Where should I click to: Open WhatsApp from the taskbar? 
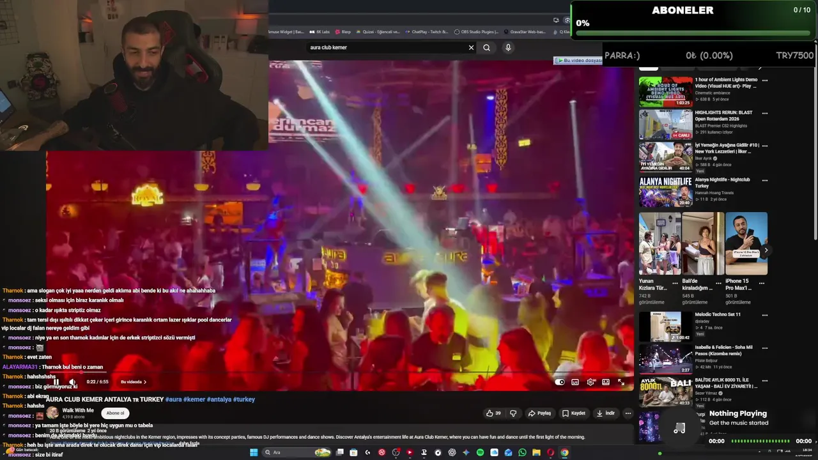[522, 452]
